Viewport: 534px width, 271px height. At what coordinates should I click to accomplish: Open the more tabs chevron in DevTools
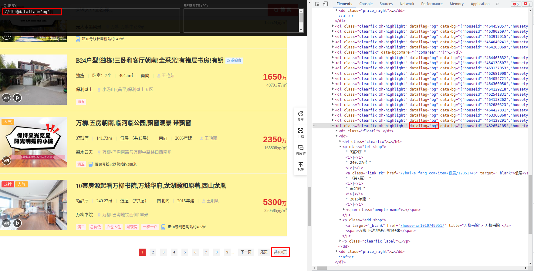pos(497,4)
